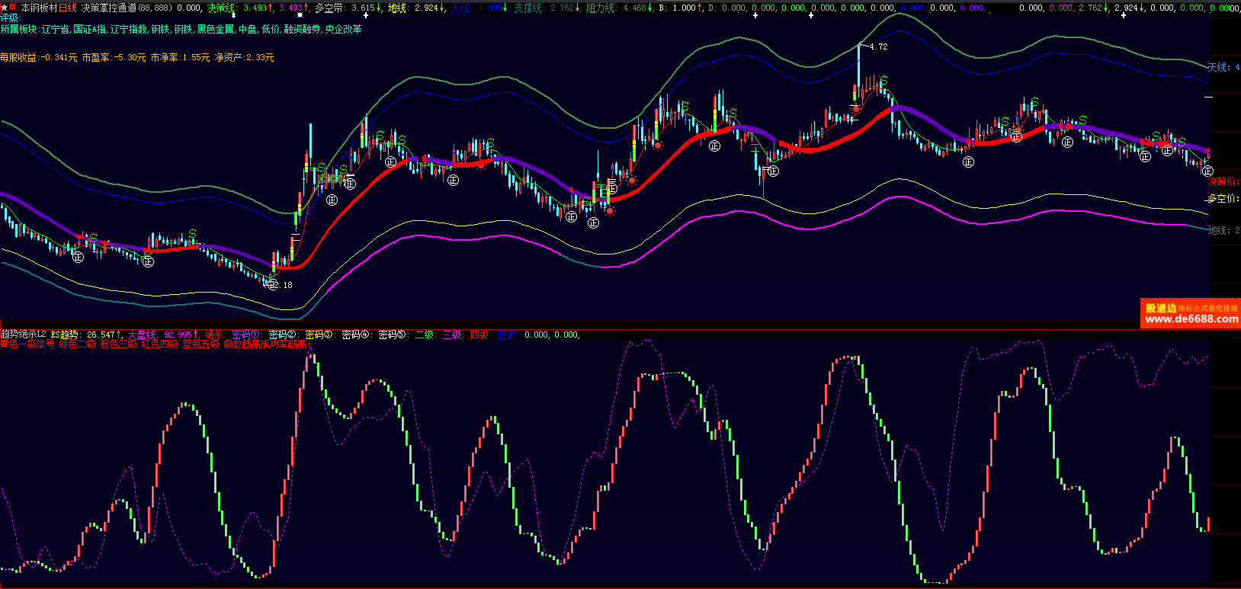The width and height of the screenshot is (1241, 589).
Task: Open the 趋势绝杀L2 indicator name
Action: coord(24,335)
